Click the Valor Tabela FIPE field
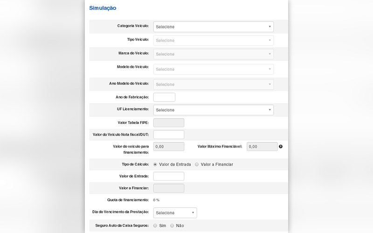Image resolution: width=373 pixels, height=233 pixels. click(x=168, y=123)
